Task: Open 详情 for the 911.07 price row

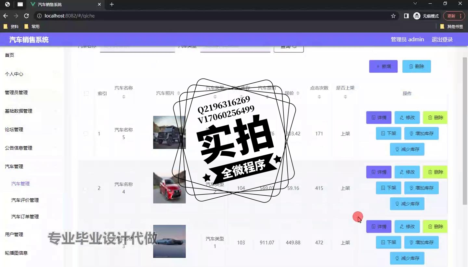Action: click(379, 227)
